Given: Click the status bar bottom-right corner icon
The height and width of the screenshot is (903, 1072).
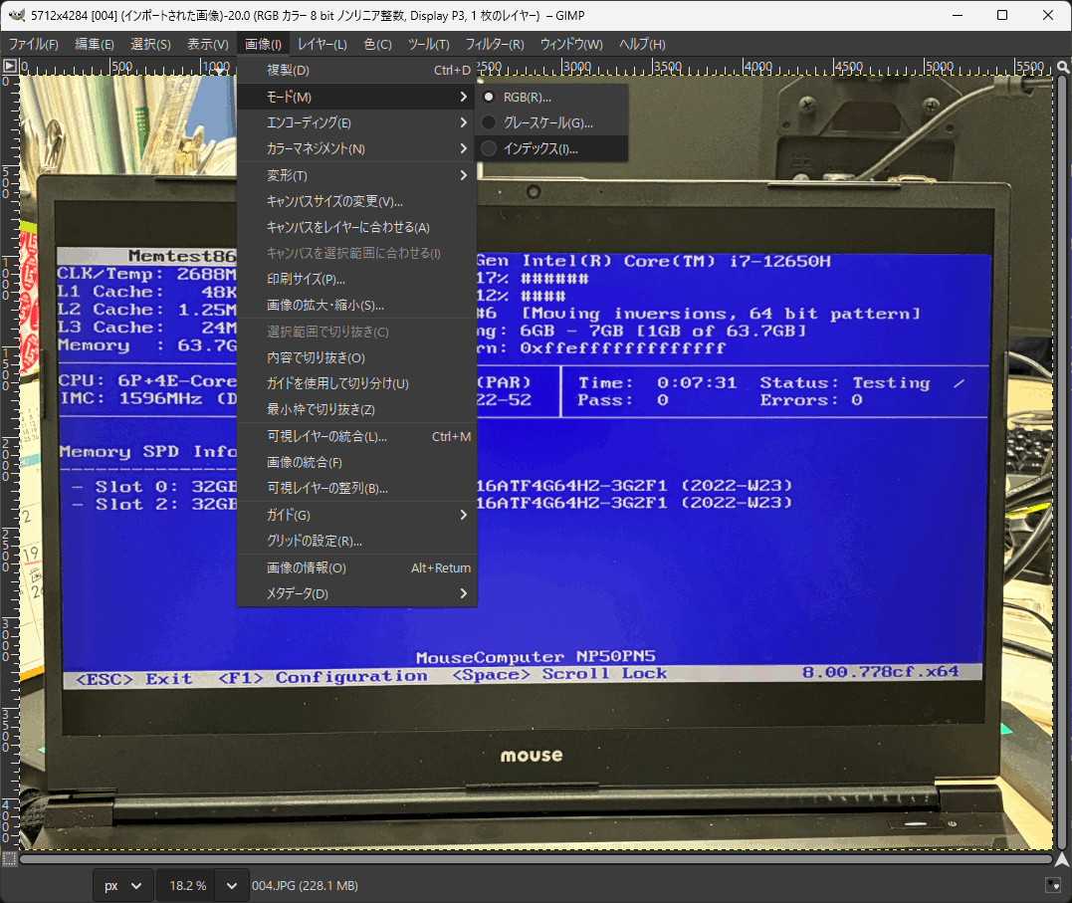Looking at the screenshot, I should point(1053,885).
